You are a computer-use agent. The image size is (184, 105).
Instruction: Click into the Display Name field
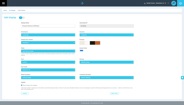[48, 26]
